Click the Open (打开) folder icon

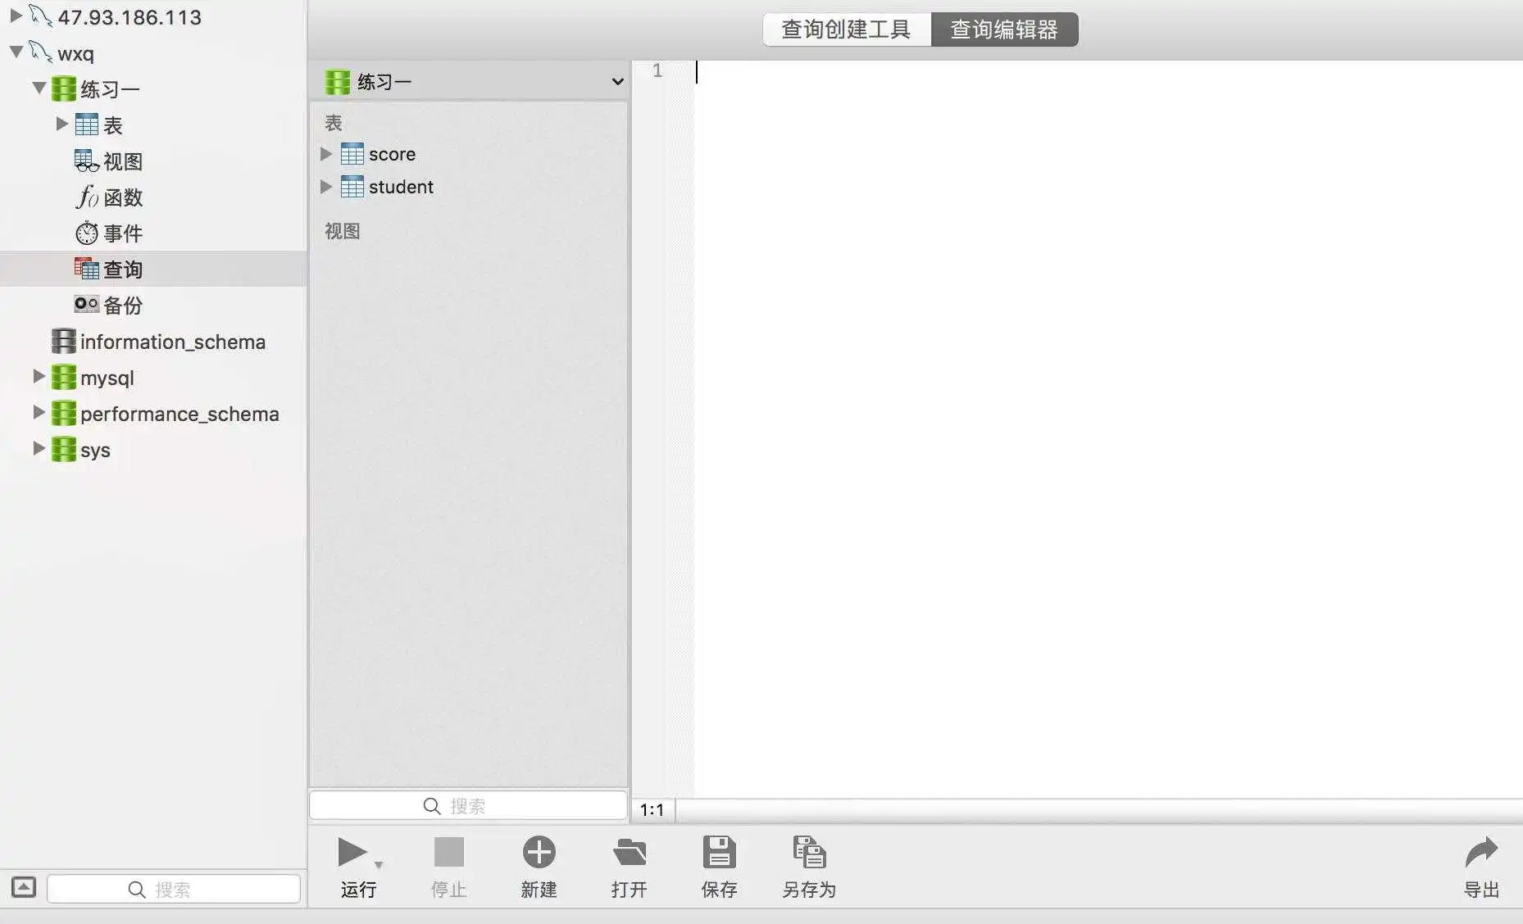coord(629,853)
